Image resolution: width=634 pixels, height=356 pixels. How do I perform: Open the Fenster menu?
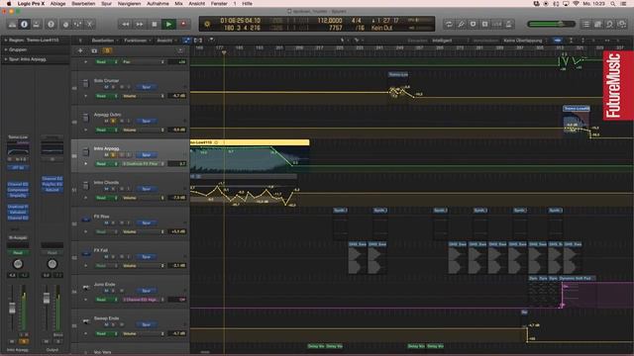tap(219, 4)
